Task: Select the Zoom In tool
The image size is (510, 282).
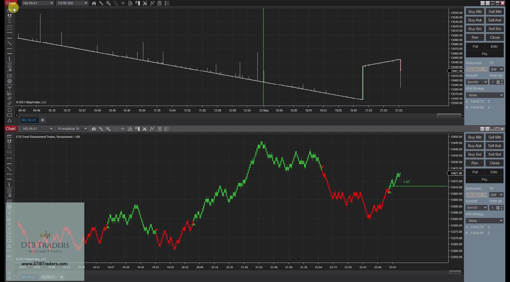Action: (x=108, y=3)
